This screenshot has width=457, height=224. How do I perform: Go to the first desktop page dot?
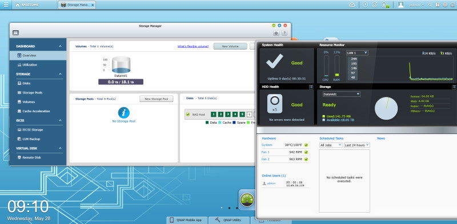coord(222,208)
